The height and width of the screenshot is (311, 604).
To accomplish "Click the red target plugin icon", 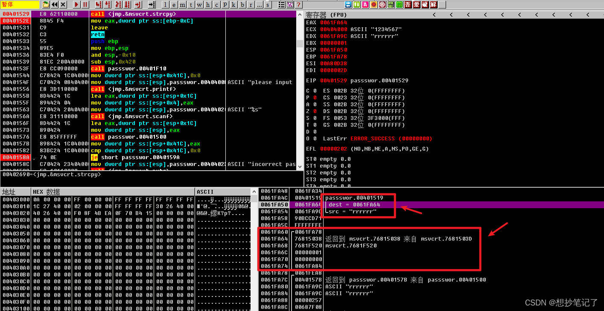I will pos(382,5).
